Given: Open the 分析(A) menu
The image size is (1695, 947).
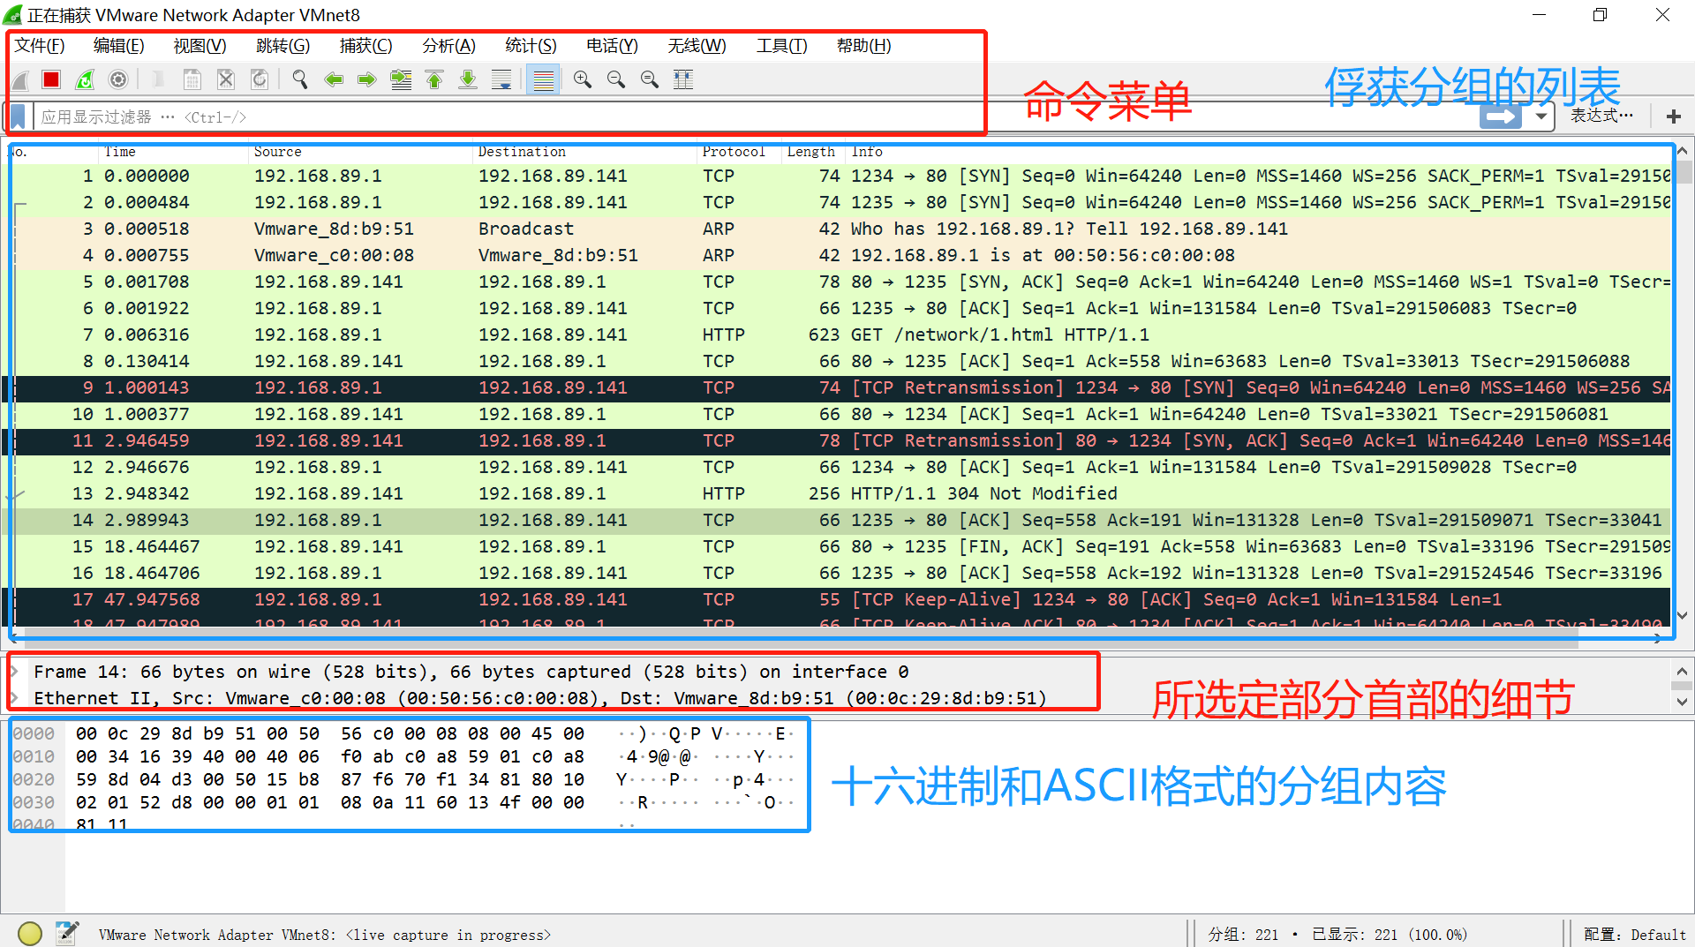Looking at the screenshot, I should [x=448, y=46].
